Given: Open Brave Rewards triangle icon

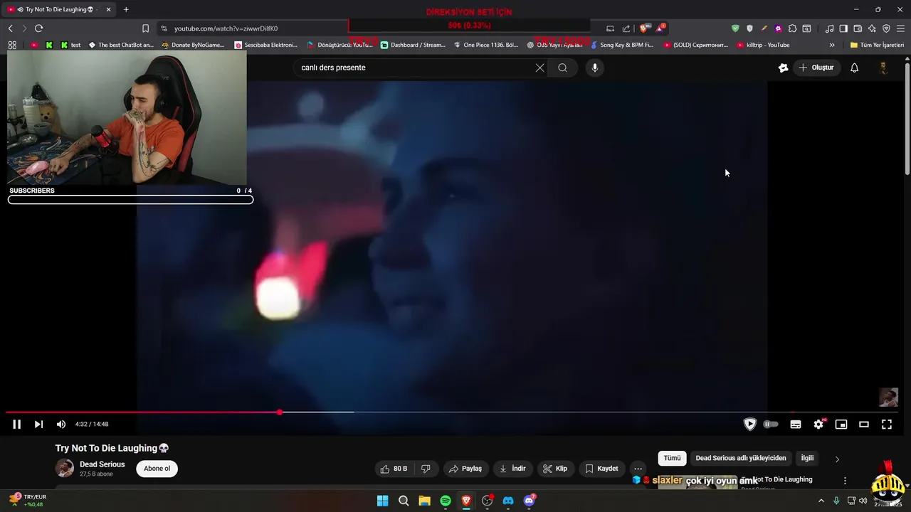Looking at the screenshot, I should [660, 28].
